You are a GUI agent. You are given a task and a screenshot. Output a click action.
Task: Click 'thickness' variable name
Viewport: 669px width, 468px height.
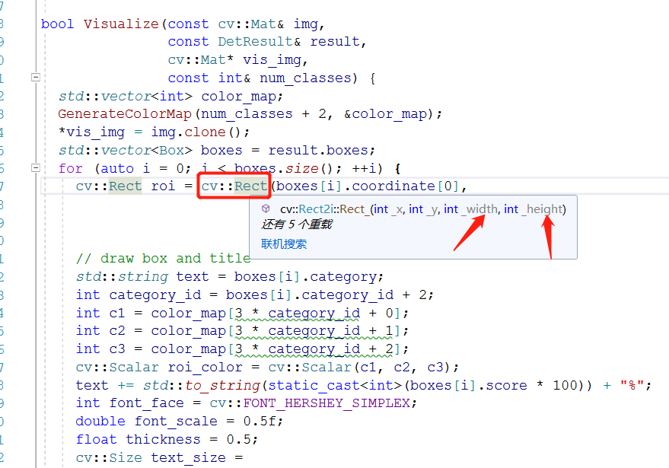163,439
